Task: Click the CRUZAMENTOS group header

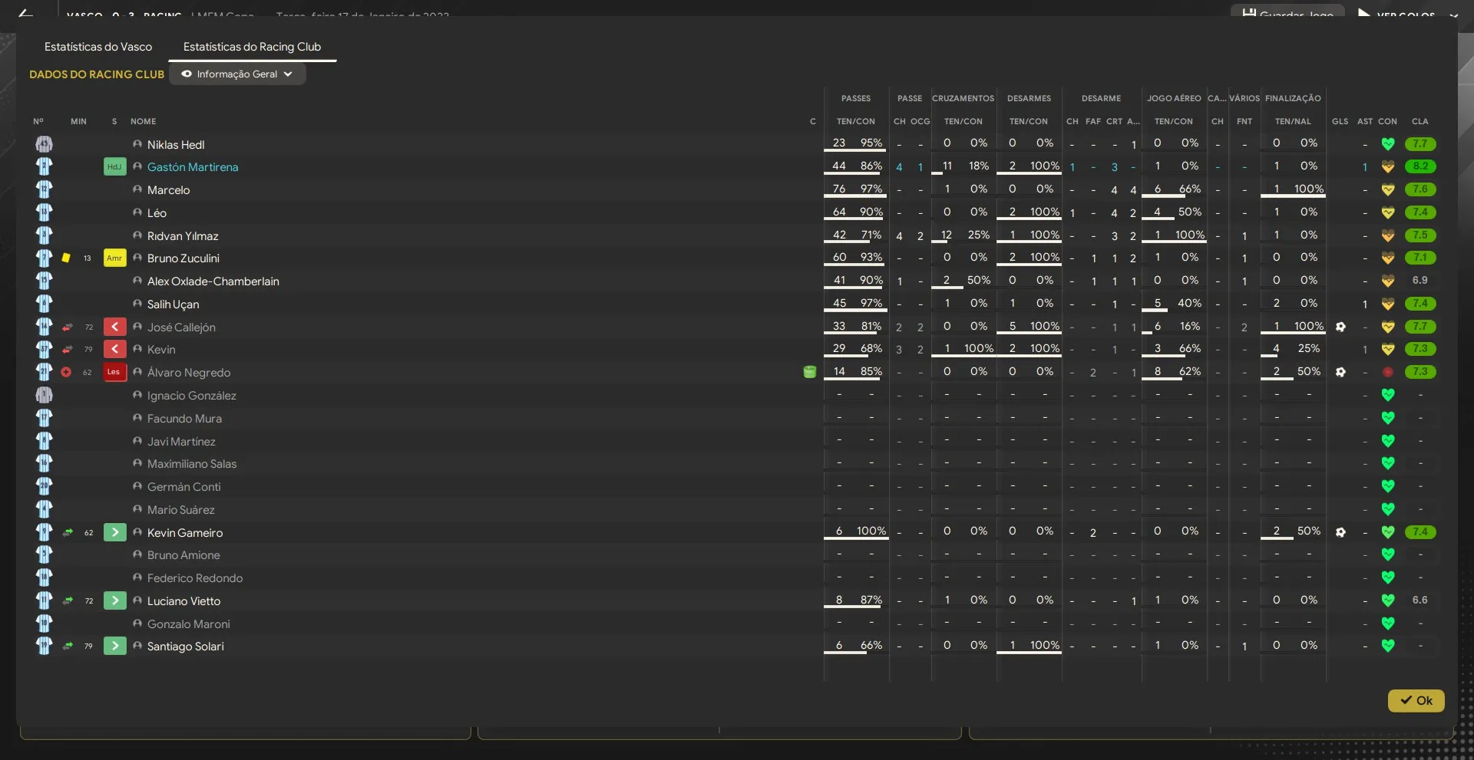Action: [x=963, y=98]
